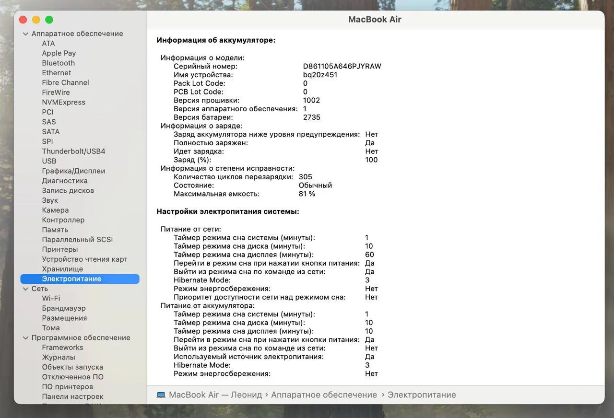Select the USB item
The image size is (614, 418).
(x=49, y=161)
